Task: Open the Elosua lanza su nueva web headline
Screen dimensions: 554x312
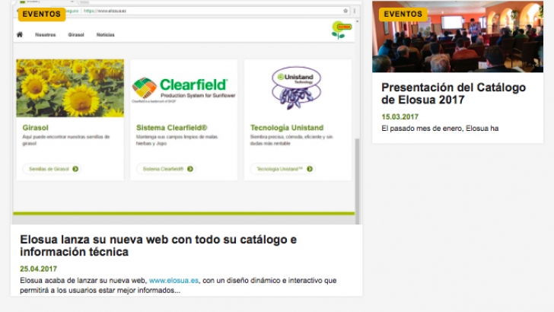Action: pos(158,245)
